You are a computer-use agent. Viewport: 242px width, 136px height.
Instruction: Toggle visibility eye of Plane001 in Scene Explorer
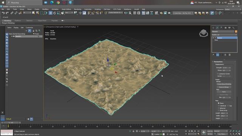coord(12,36)
